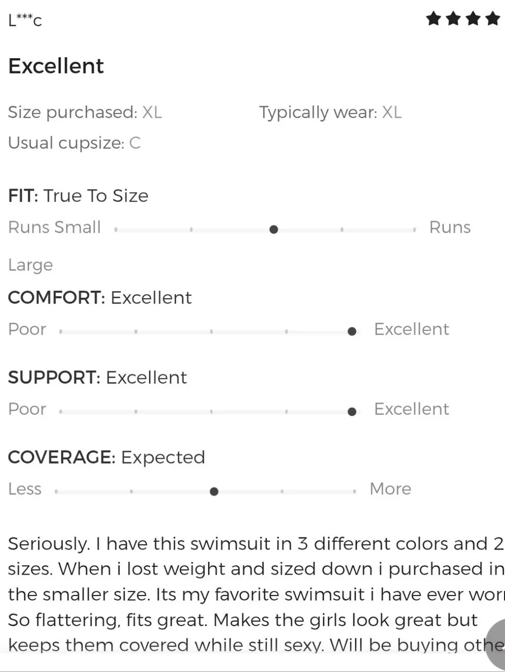Select the COVERAGE slider's filled middle dot
The height and width of the screenshot is (672, 505).
[214, 491]
